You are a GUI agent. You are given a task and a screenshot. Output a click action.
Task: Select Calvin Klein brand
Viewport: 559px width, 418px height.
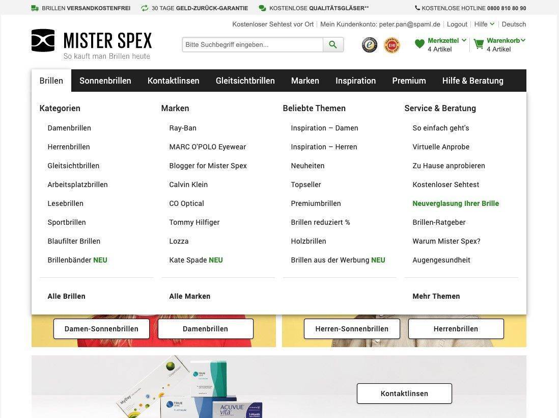point(188,185)
